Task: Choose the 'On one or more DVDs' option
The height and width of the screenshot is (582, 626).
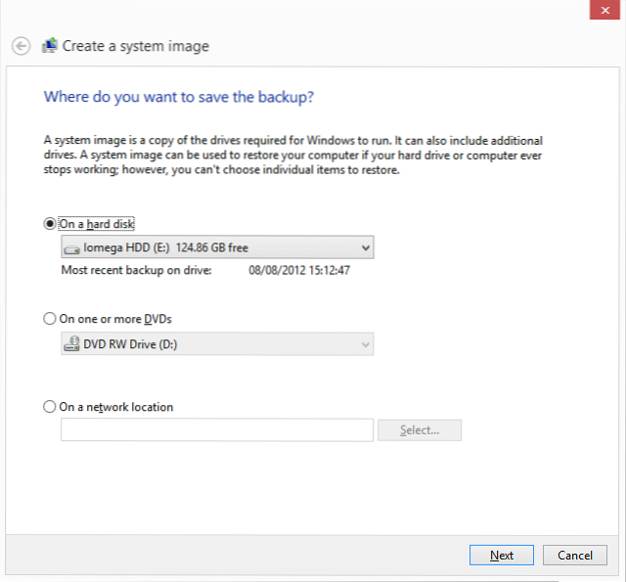Action: [x=50, y=319]
